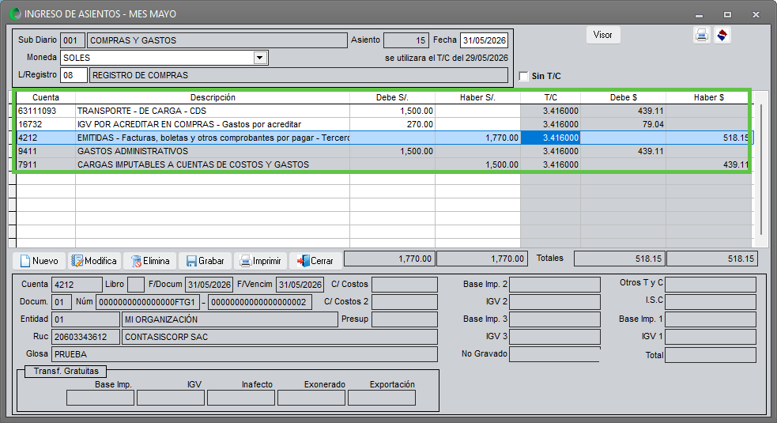Click the IGV 2 field
The height and width of the screenshot is (423, 777).
[x=555, y=302]
